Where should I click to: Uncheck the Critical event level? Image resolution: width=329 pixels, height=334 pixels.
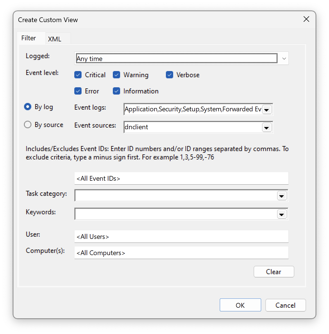(x=78, y=75)
